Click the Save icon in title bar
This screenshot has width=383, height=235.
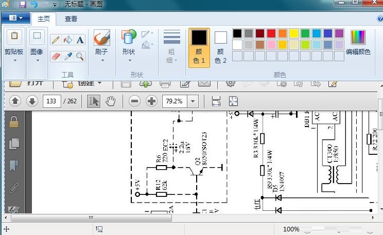tap(22, 5)
